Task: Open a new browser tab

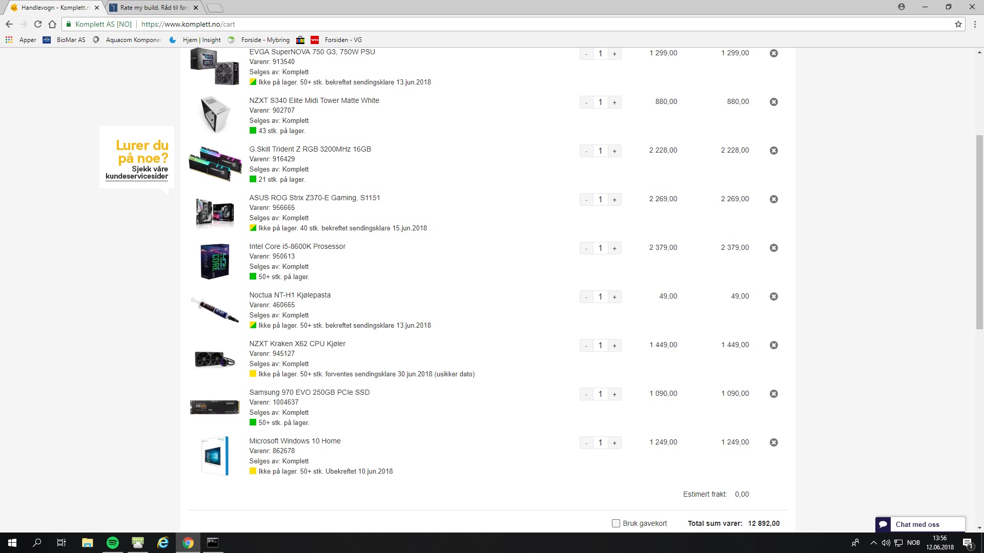Action: (215, 8)
